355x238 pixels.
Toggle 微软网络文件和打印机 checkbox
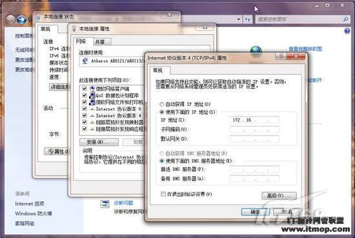pos(85,102)
